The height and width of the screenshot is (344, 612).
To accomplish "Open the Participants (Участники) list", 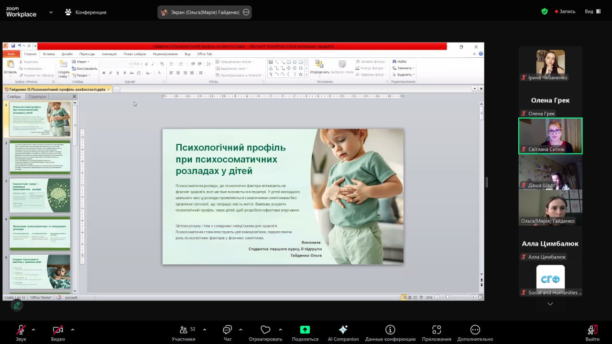I will pyautogui.click(x=184, y=330).
